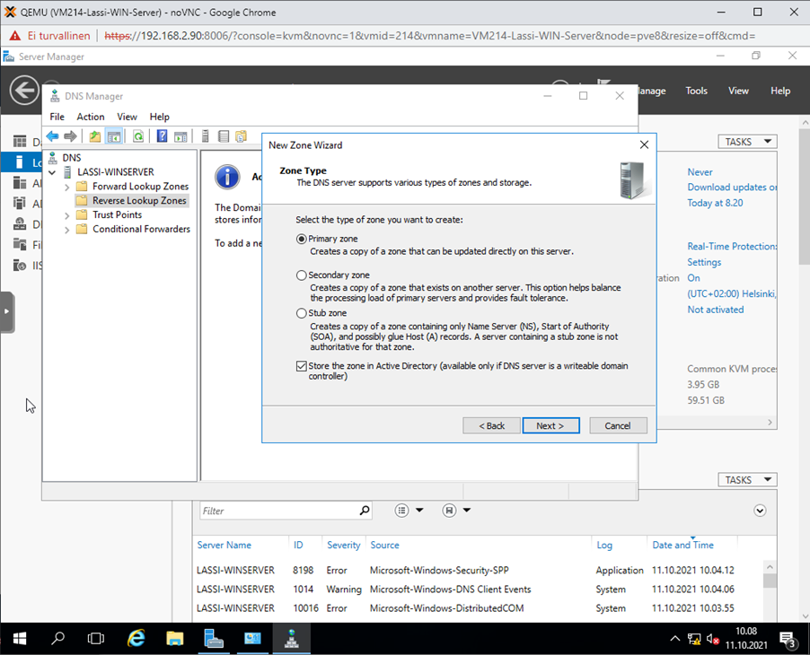The image size is (810, 655).
Task: Open Tools menu in Server Manager
Action: click(x=696, y=91)
